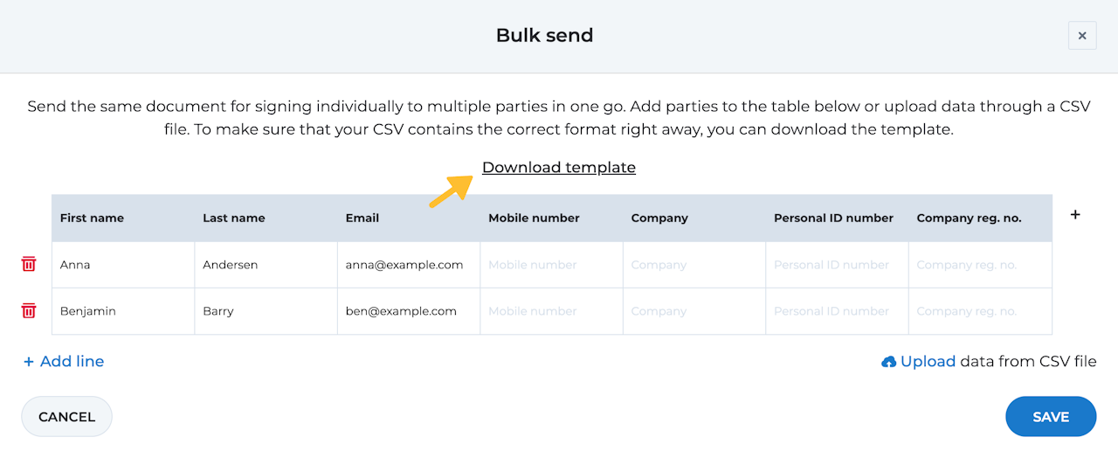This screenshot has height=458, width=1118.
Task: Click the cloud upload icon
Action: pos(889,362)
